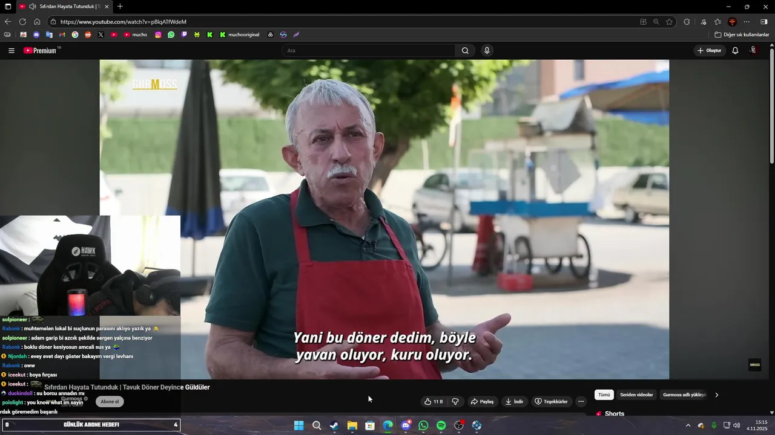Screen dimensions: 775x435
Task: Open the favorites list icon in toolbar
Action: [717, 22]
